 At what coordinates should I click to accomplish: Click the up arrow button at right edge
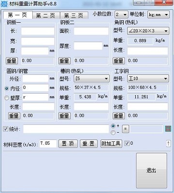168,143
